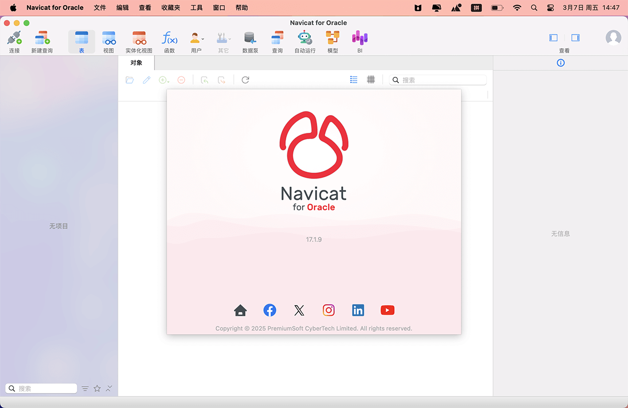Screen dimensions: 628x408
Task: Click the open table folder icon
Action: 130,80
